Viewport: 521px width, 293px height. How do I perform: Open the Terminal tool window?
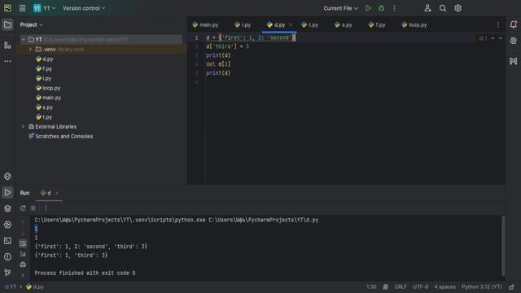(x=7, y=241)
